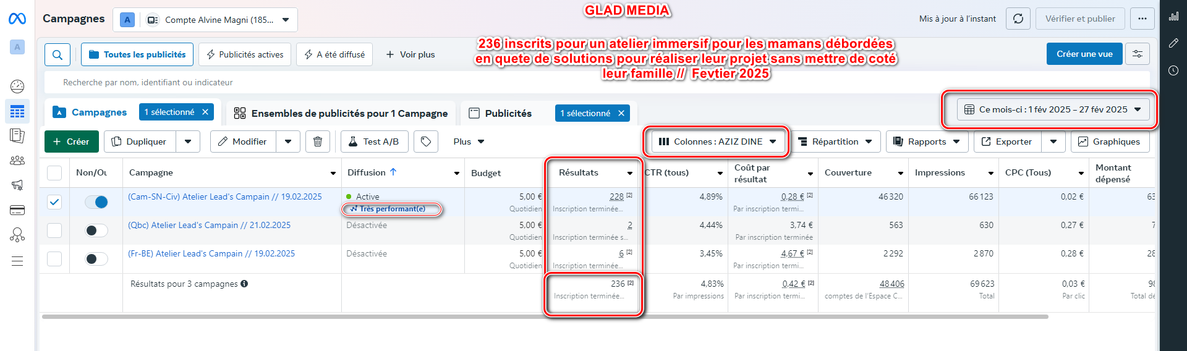Open the Meta logo home icon

[x=17, y=19]
